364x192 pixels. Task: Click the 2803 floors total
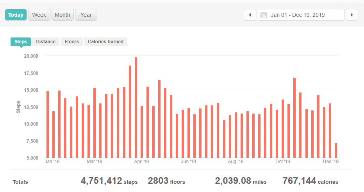[166, 181]
